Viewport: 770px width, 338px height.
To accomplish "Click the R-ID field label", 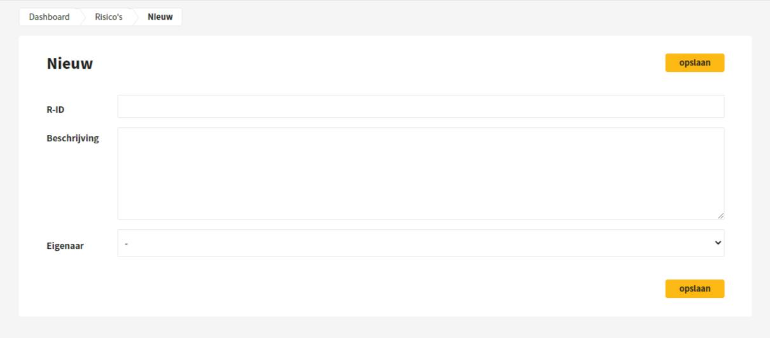I will 55,109.
